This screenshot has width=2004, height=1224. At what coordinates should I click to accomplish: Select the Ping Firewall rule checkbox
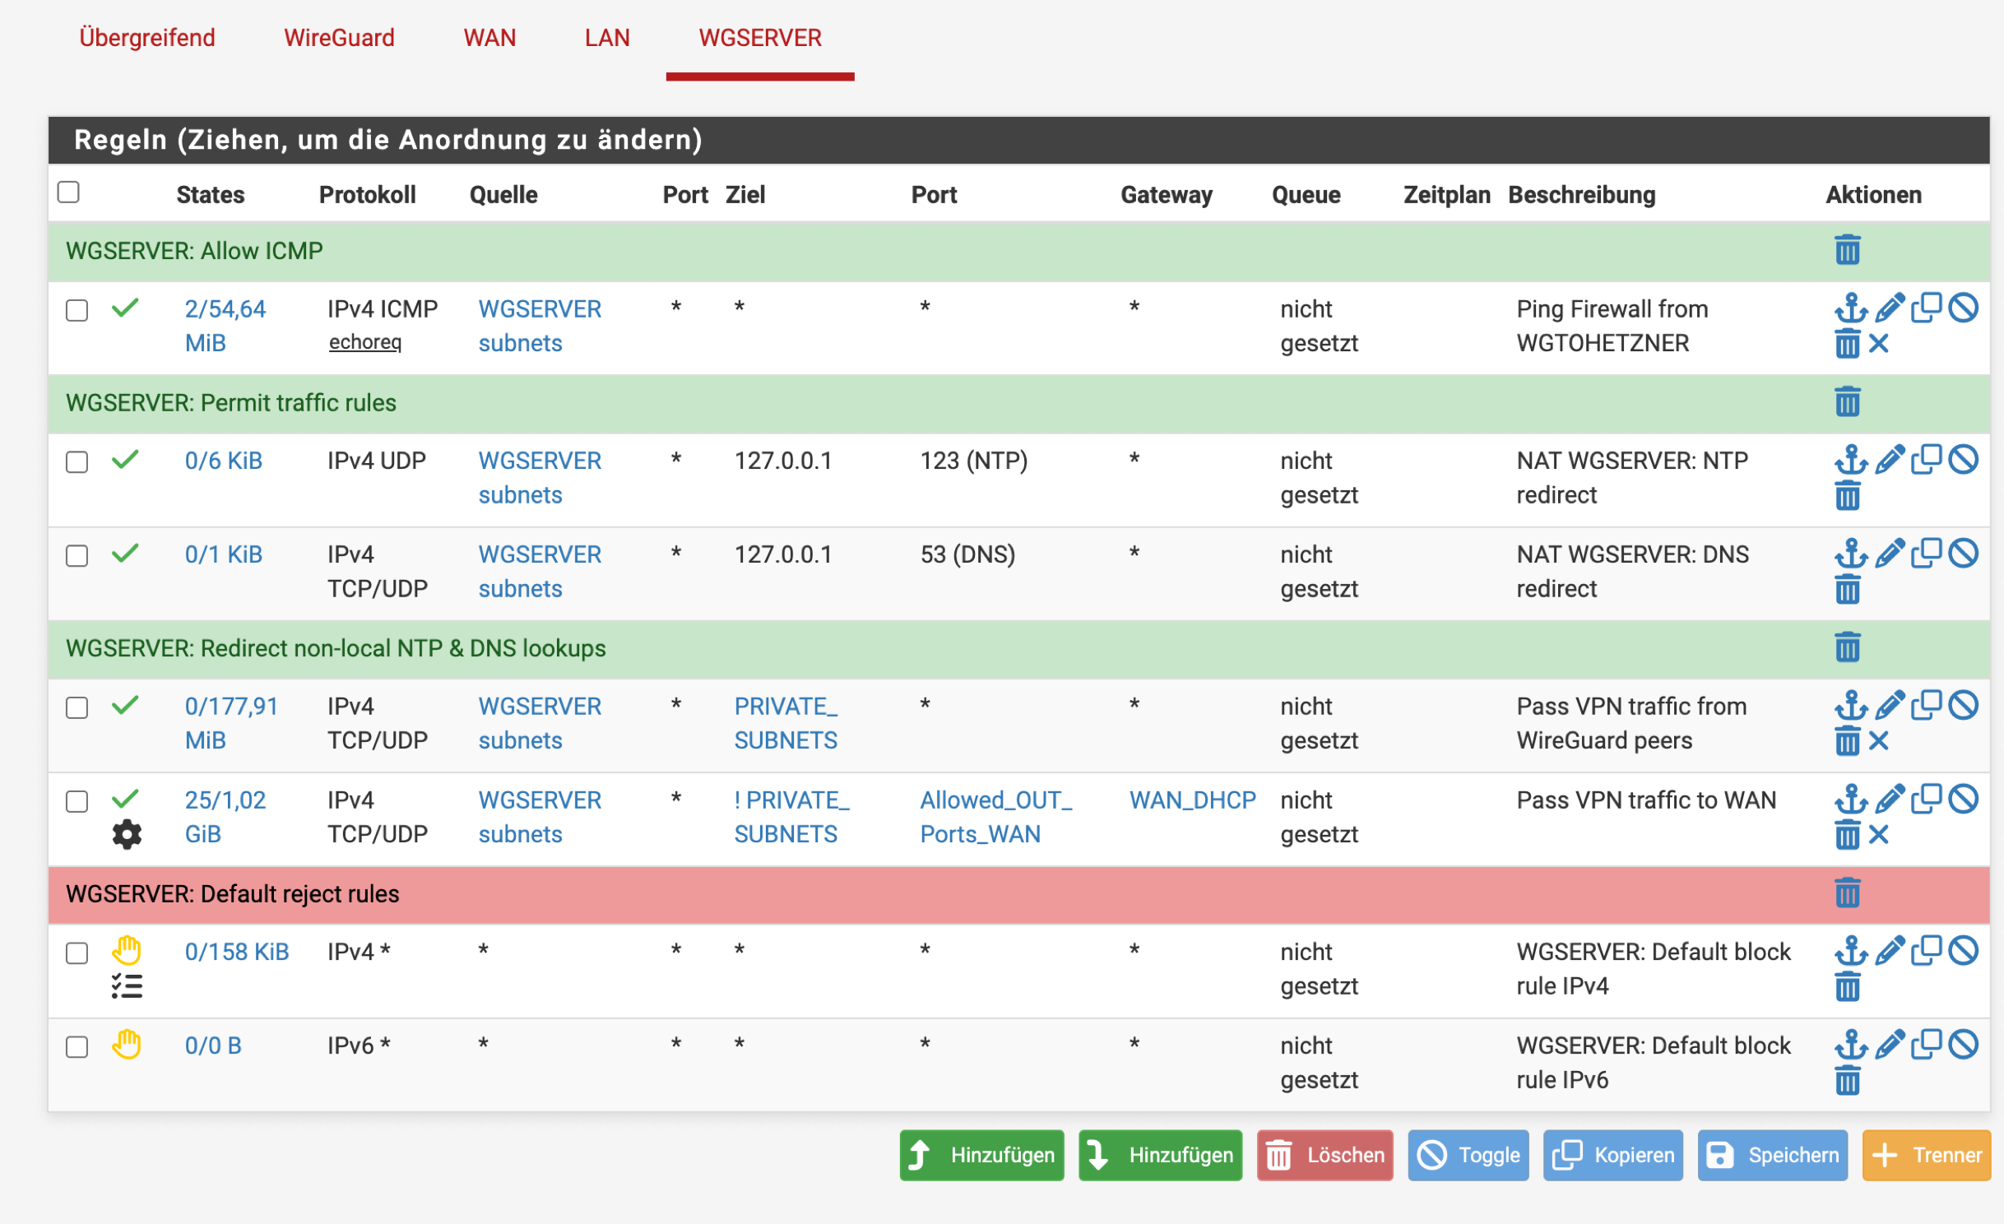(x=77, y=310)
